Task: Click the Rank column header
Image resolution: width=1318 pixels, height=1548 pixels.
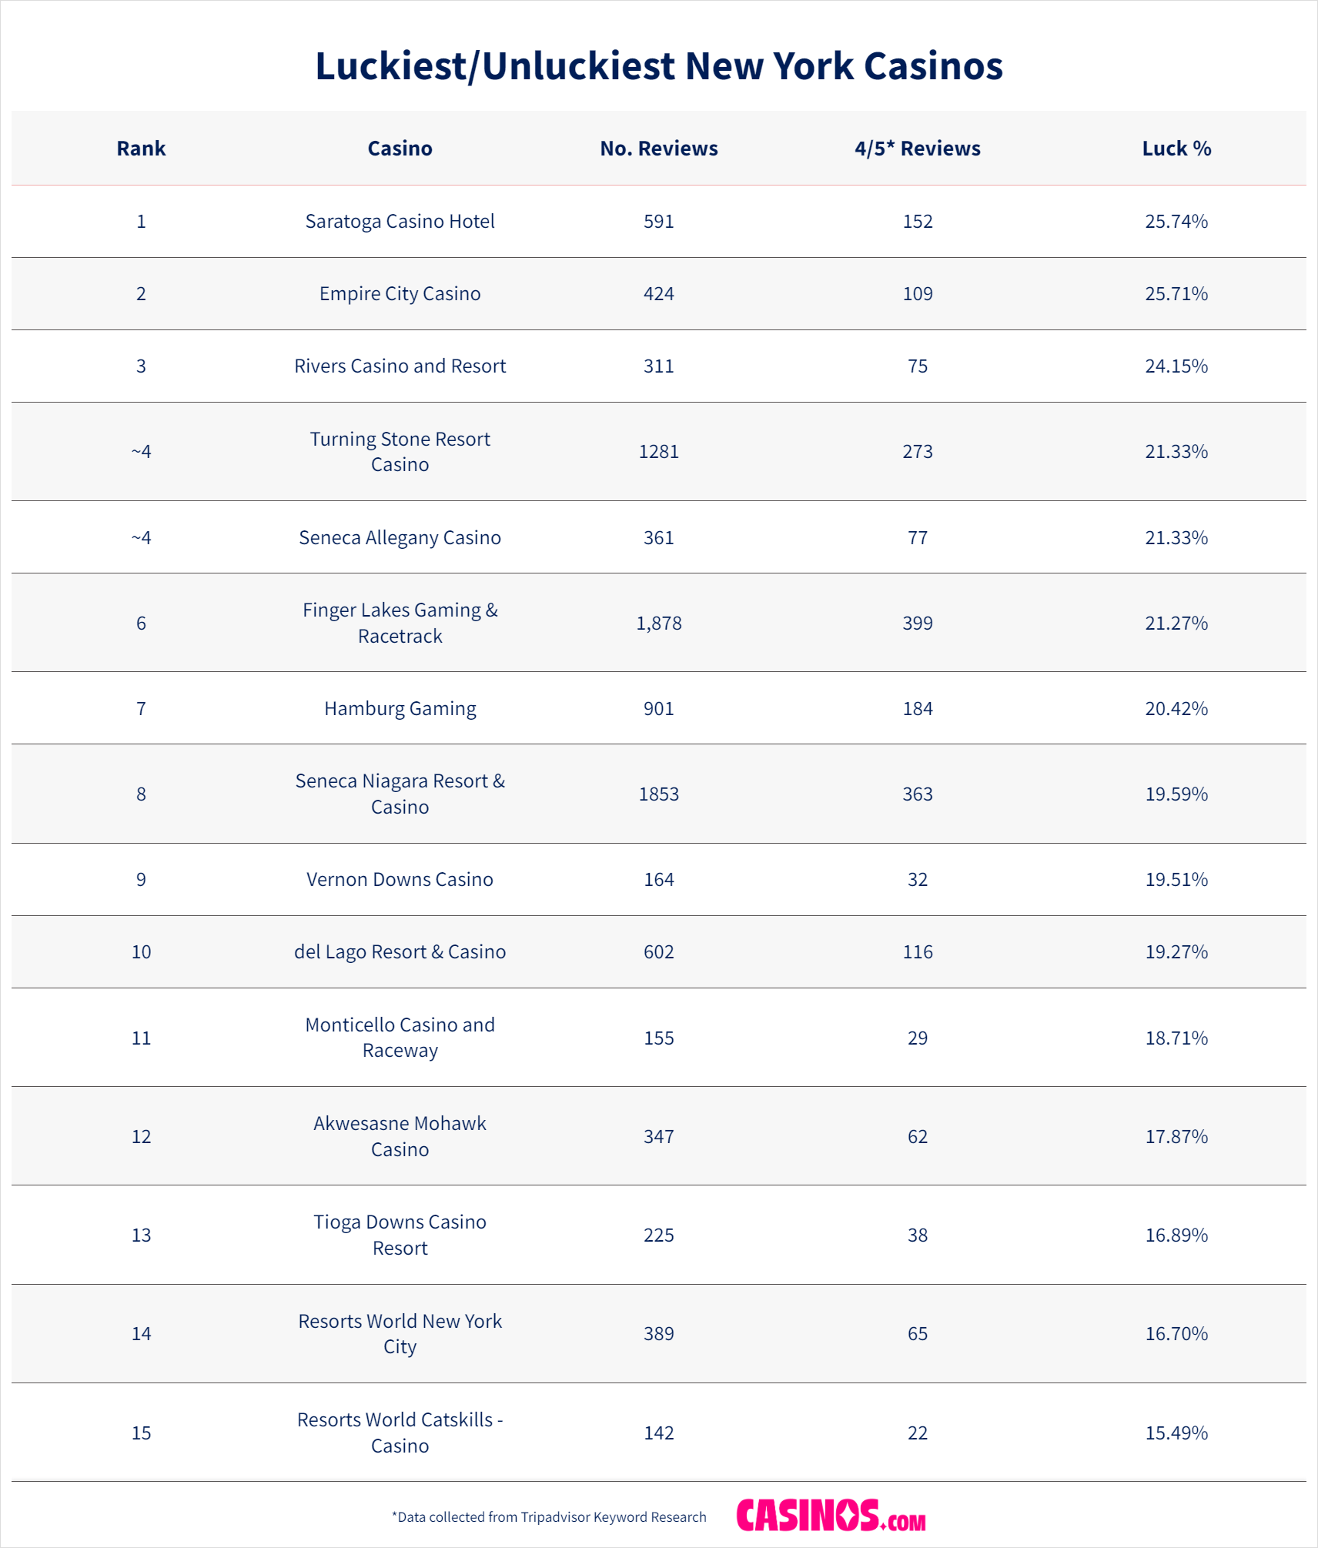Action: [x=141, y=149]
